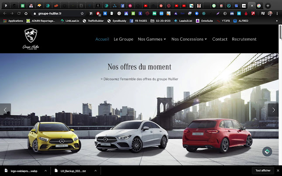Click the blue S extension icon
This screenshot has width=282, height=176.
pyautogui.click(x=105, y=14)
